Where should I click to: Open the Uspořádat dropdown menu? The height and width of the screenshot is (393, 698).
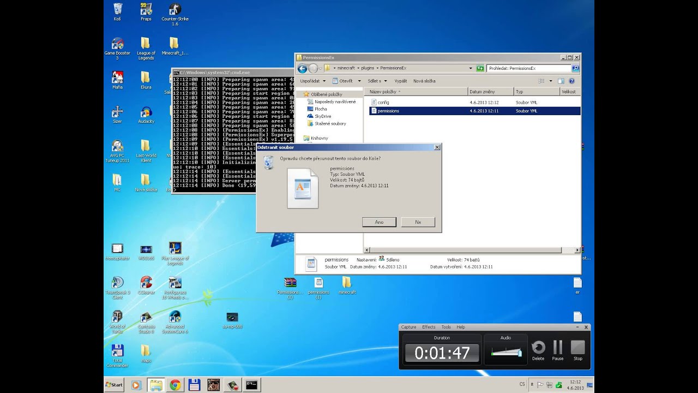tap(312, 81)
